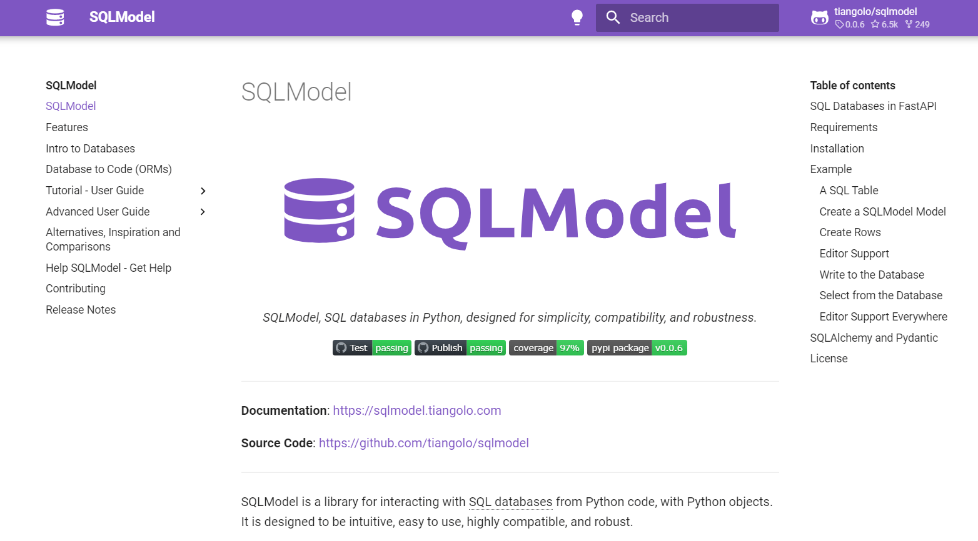The image size is (978, 541).
Task: Jump to Create a SQLModel Model section
Action: (882, 212)
